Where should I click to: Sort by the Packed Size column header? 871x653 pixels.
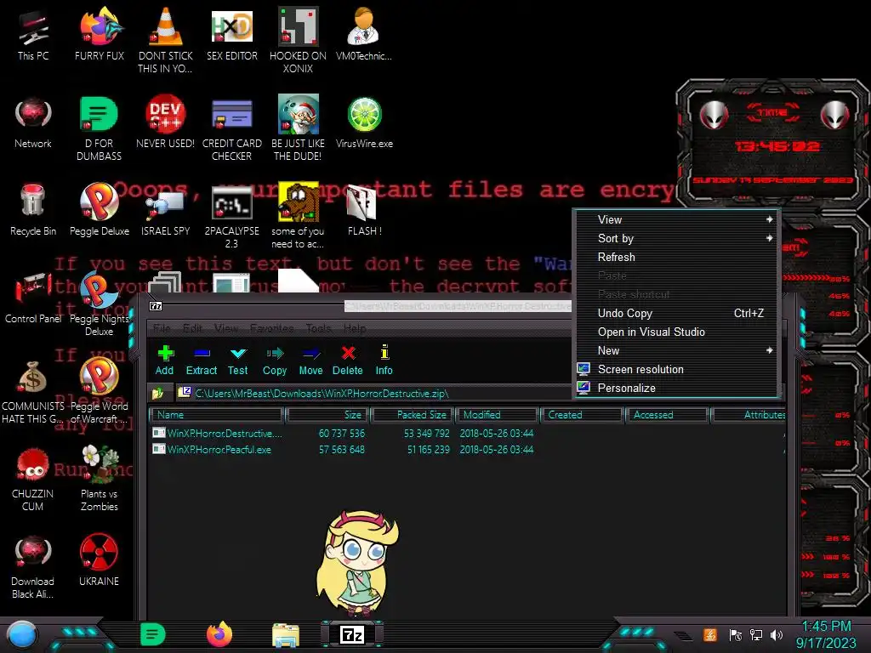tap(413, 415)
